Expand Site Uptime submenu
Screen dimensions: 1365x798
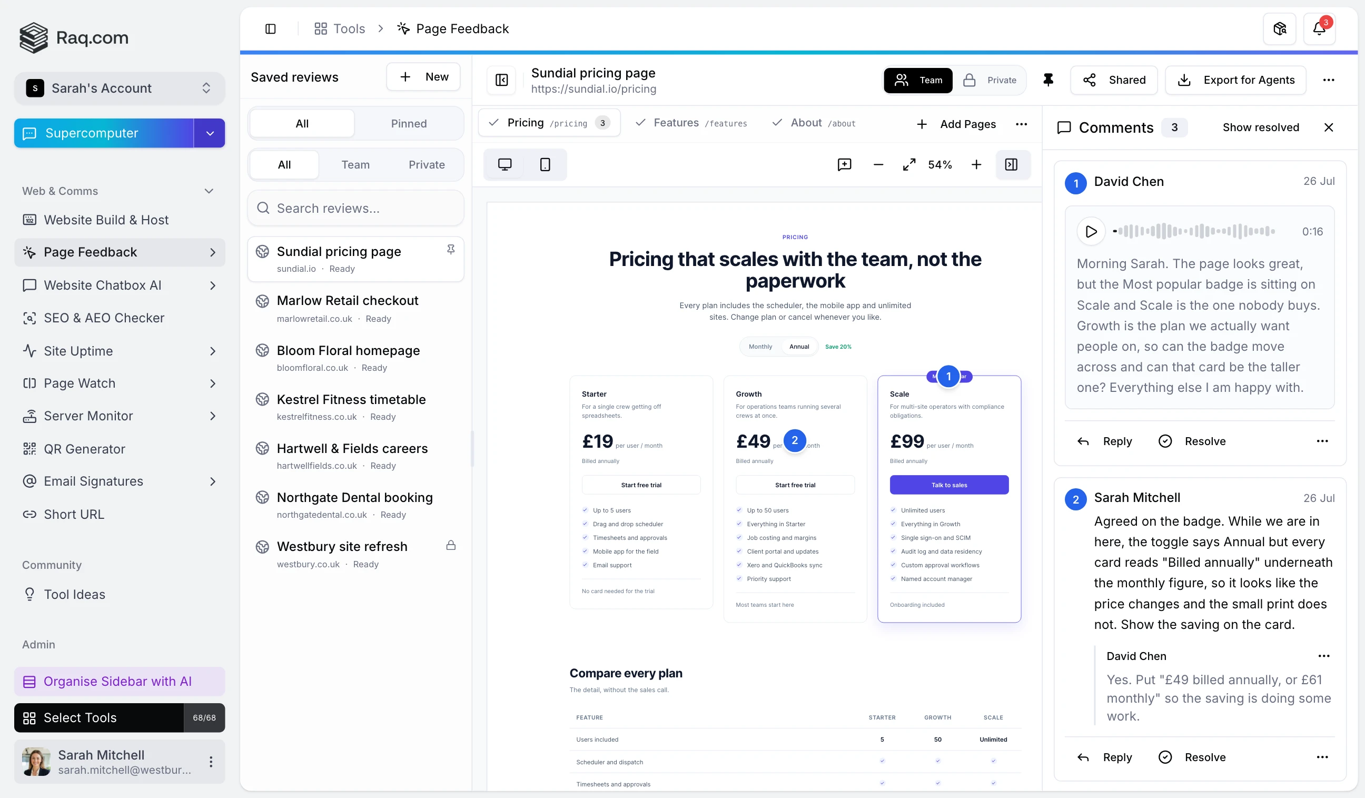click(212, 351)
